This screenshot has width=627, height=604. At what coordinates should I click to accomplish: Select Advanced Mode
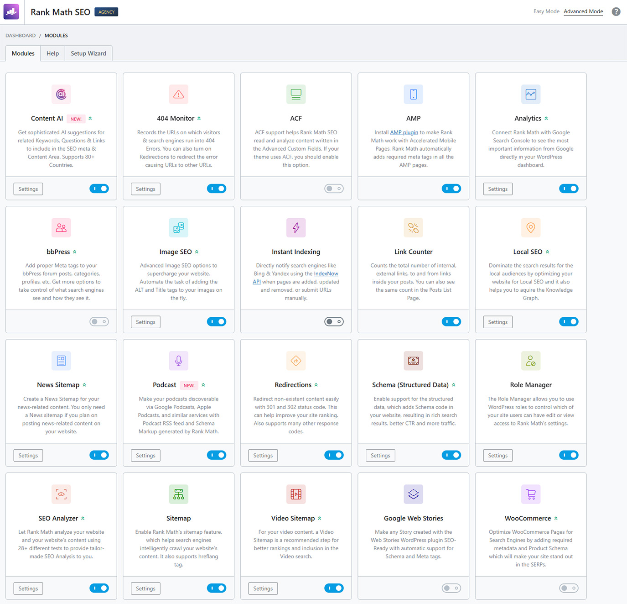pos(583,11)
